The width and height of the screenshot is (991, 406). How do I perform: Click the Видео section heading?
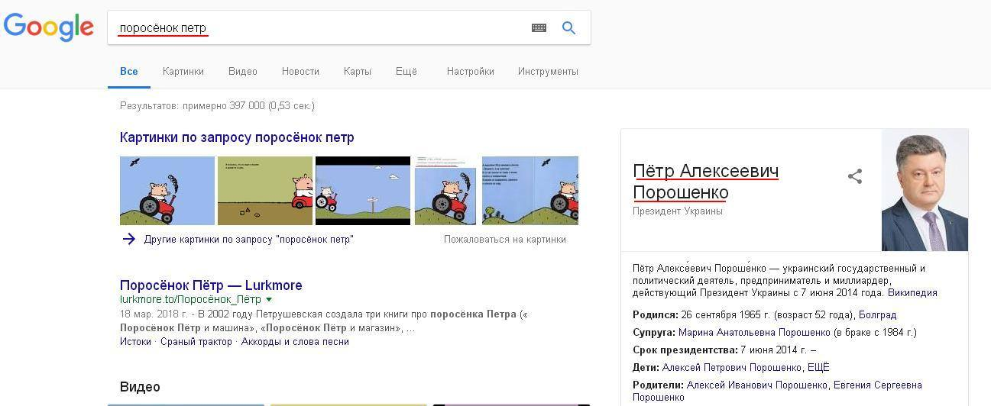(140, 387)
